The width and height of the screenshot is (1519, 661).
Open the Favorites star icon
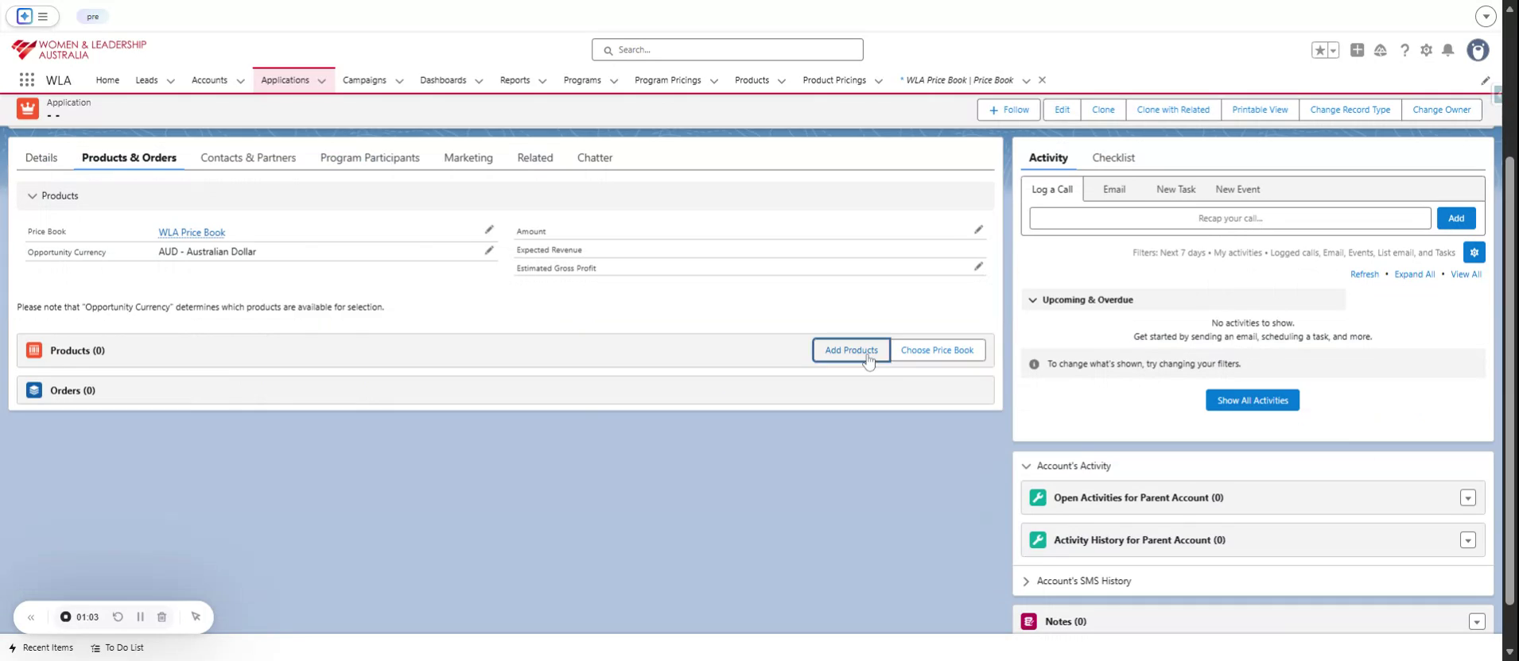[1320, 50]
